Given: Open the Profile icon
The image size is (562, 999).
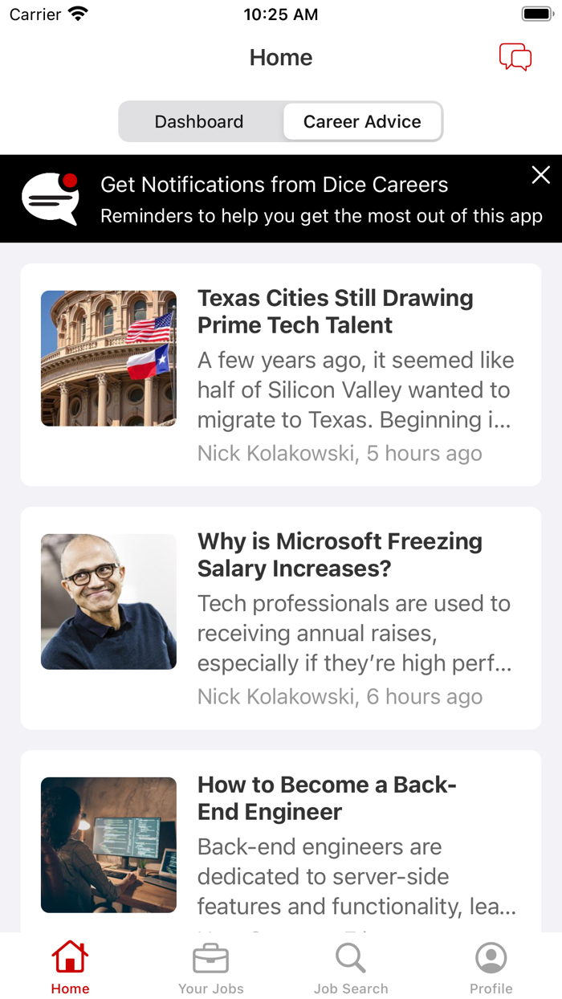Looking at the screenshot, I should pos(491,957).
